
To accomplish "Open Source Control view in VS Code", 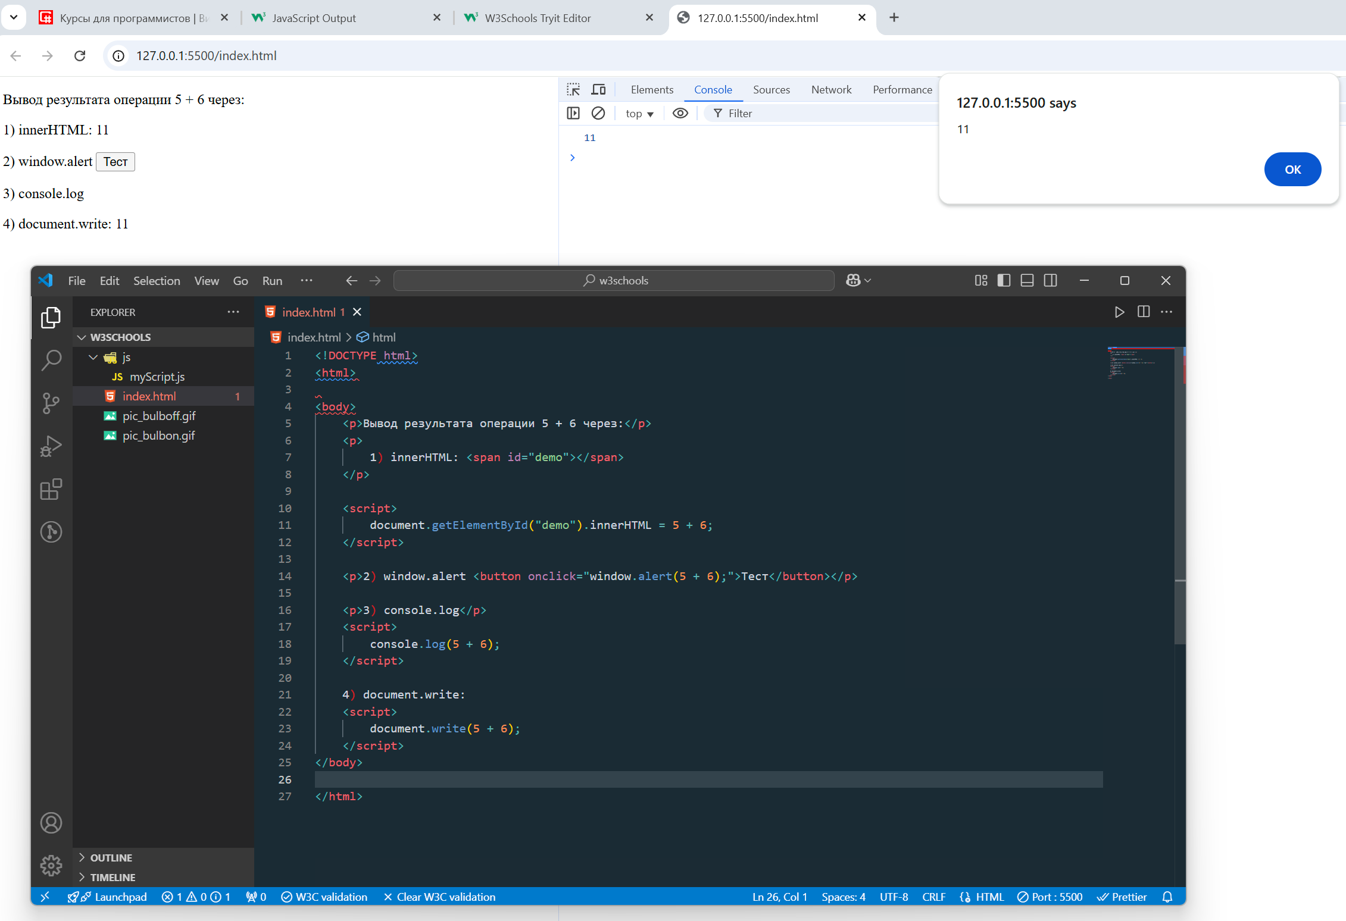I will click(51, 403).
